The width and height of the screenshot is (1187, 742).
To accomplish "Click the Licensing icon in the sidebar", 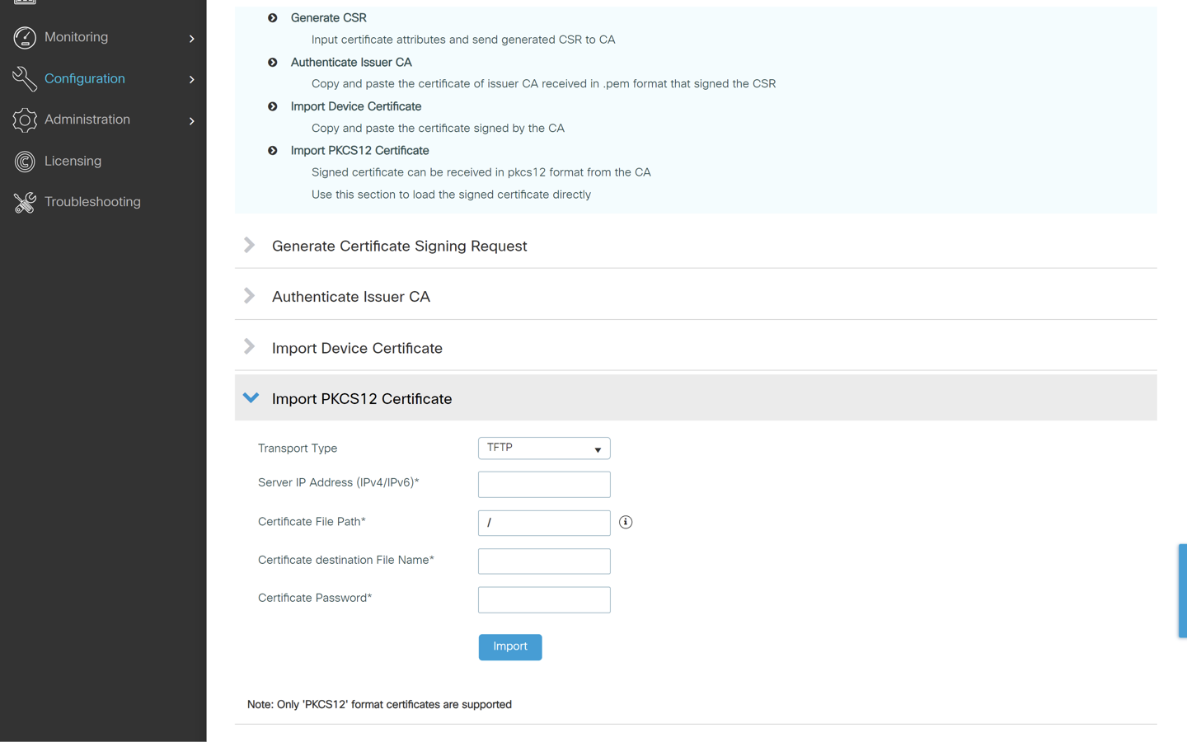I will [x=24, y=161].
